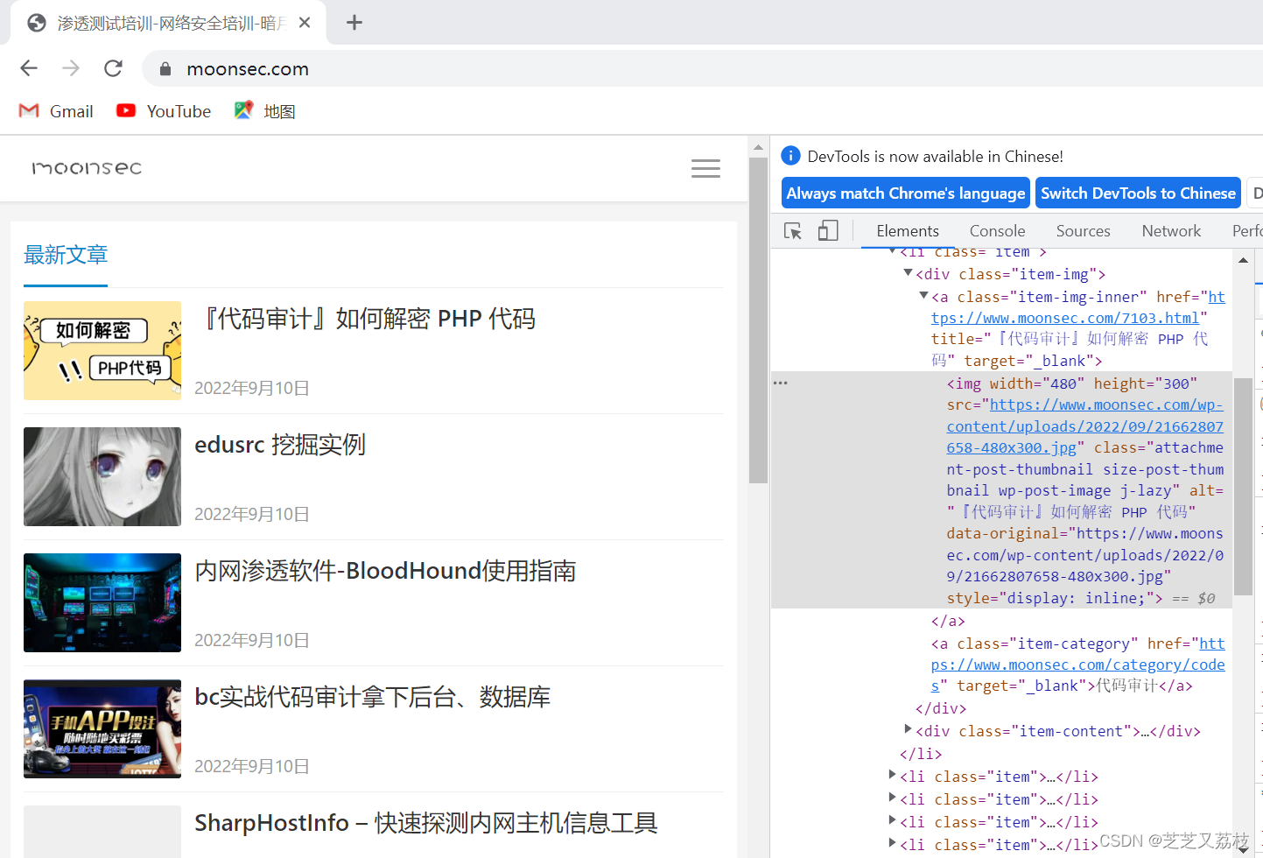
Task: Switch to the Console tab
Action: (x=997, y=231)
